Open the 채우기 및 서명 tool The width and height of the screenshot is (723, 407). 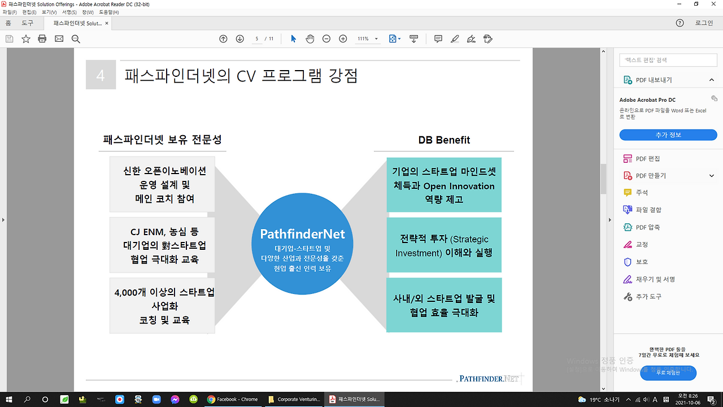coord(655,279)
